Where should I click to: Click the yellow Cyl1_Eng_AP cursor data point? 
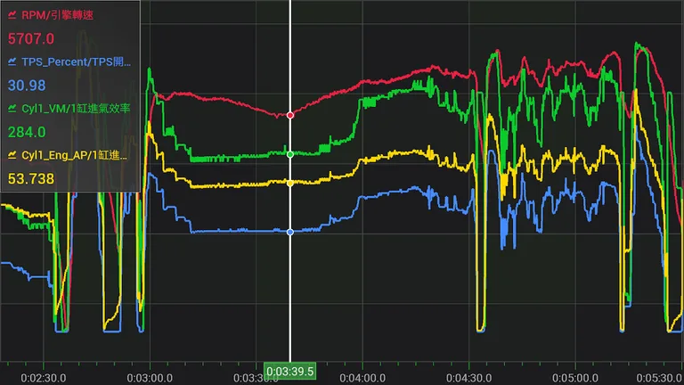(x=290, y=184)
